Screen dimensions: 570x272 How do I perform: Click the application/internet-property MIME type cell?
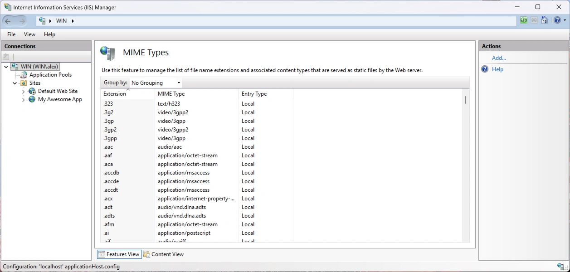point(196,199)
